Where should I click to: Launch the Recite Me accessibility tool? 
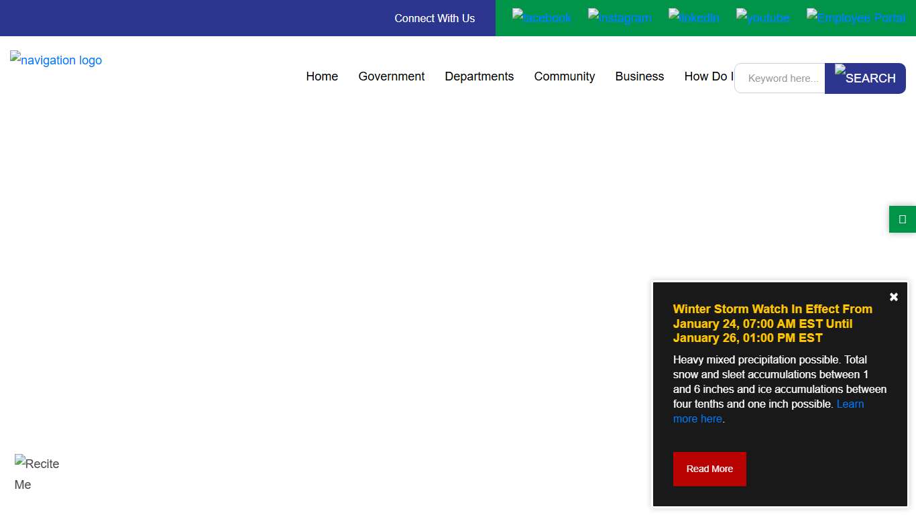pyautogui.click(x=37, y=473)
